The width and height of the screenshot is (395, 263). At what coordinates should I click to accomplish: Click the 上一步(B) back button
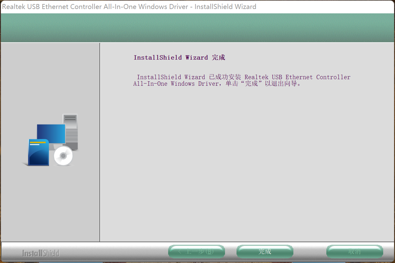(196, 252)
